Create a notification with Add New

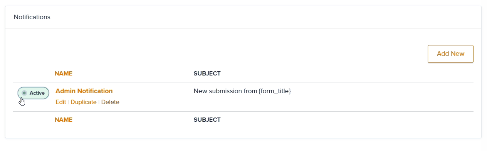[450, 54]
